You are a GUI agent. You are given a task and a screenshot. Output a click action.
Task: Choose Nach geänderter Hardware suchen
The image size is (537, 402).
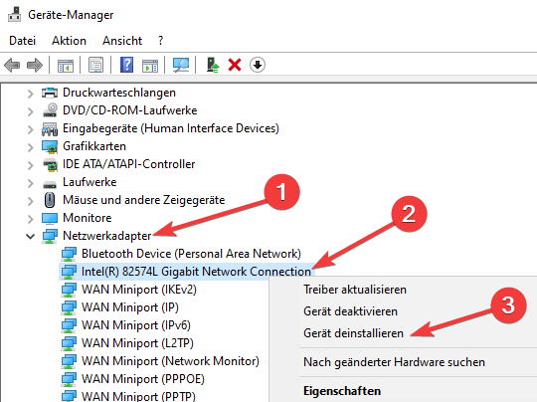tap(394, 362)
